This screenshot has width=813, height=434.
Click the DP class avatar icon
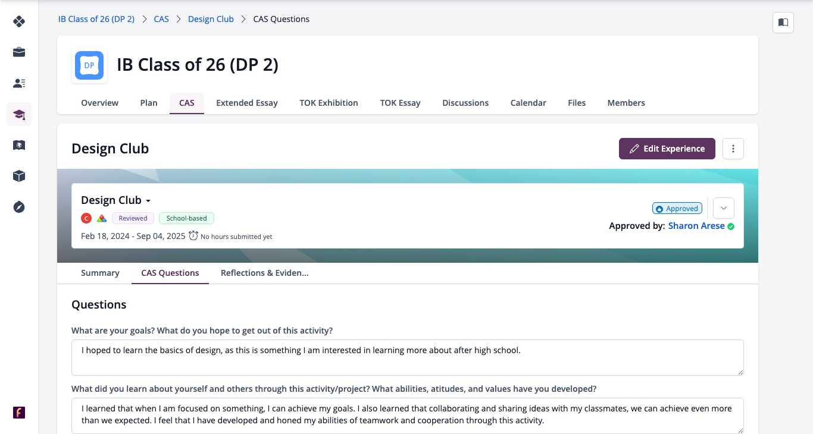89,65
